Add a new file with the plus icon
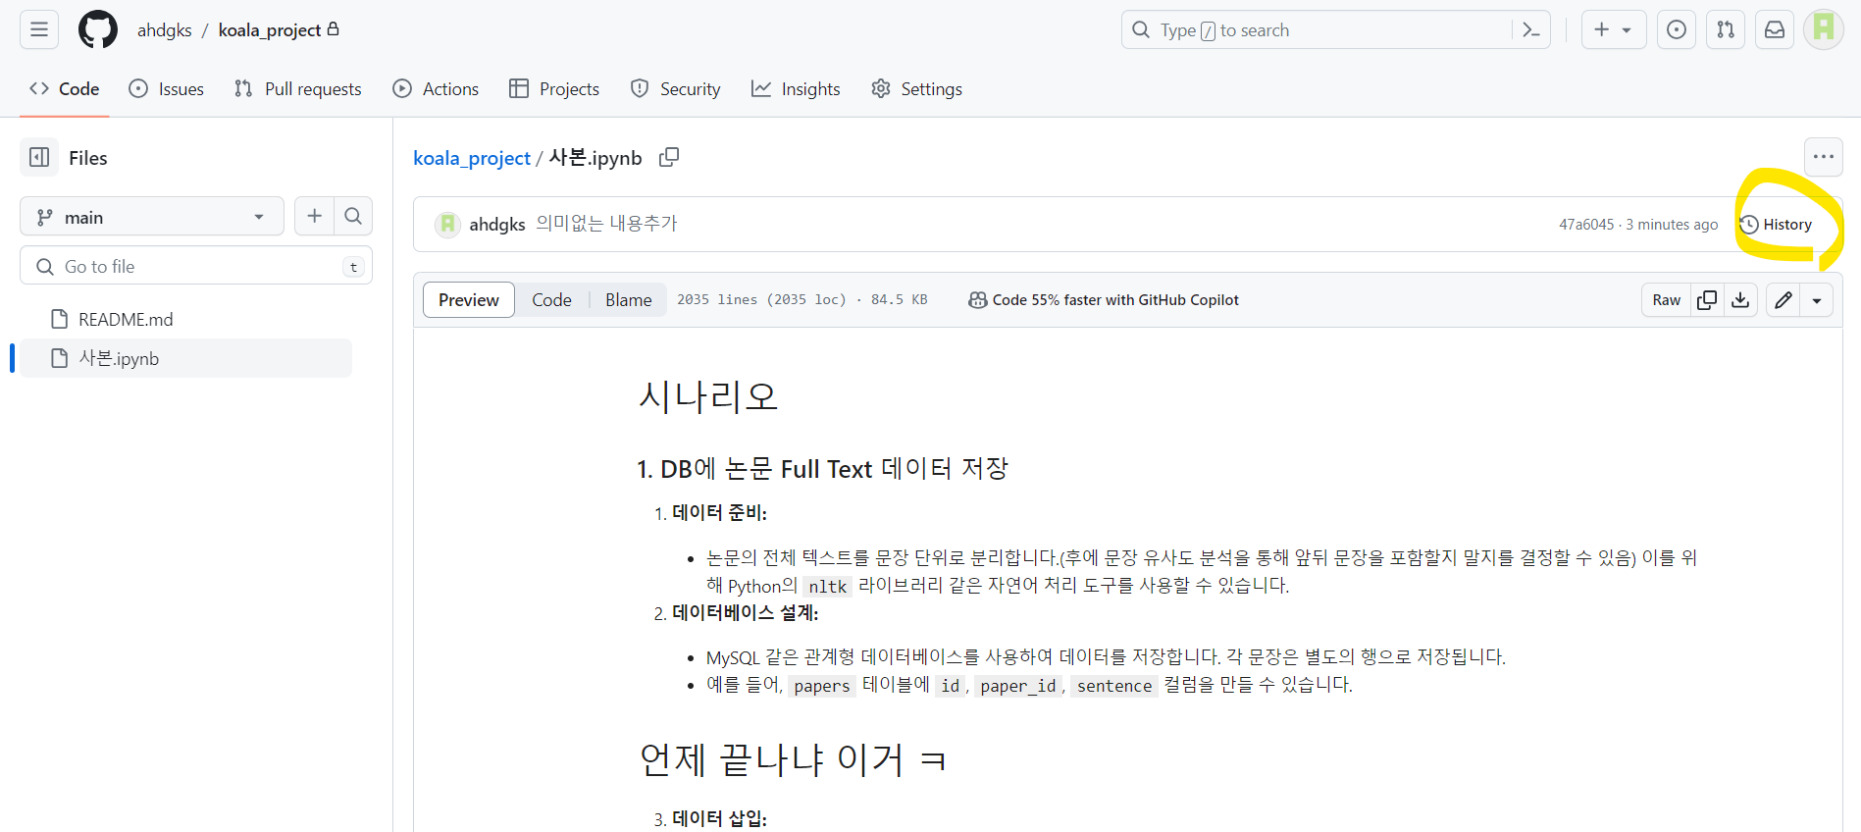 pos(314,216)
